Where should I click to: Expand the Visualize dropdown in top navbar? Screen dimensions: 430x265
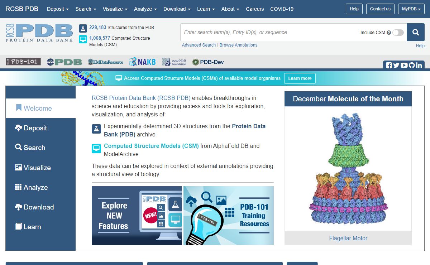(x=115, y=9)
